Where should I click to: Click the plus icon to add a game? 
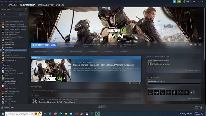tap(2, 107)
